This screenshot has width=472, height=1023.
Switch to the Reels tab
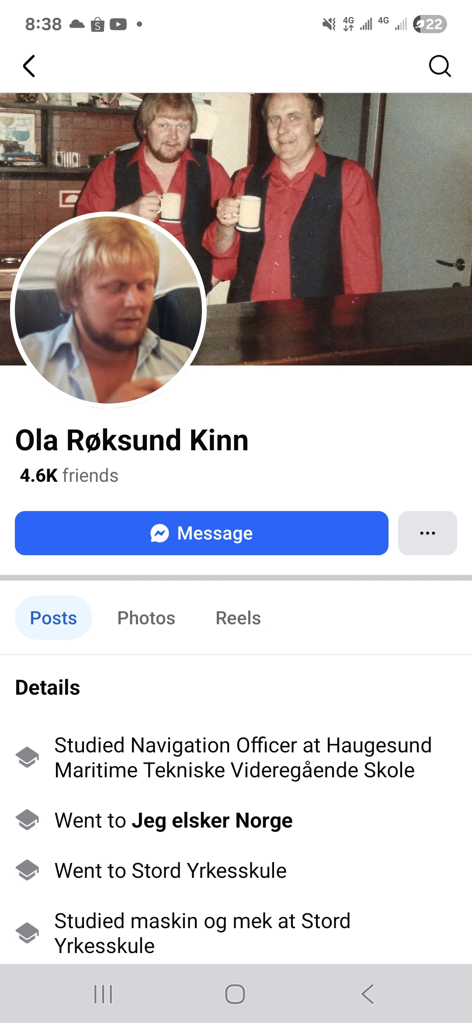[x=238, y=618]
